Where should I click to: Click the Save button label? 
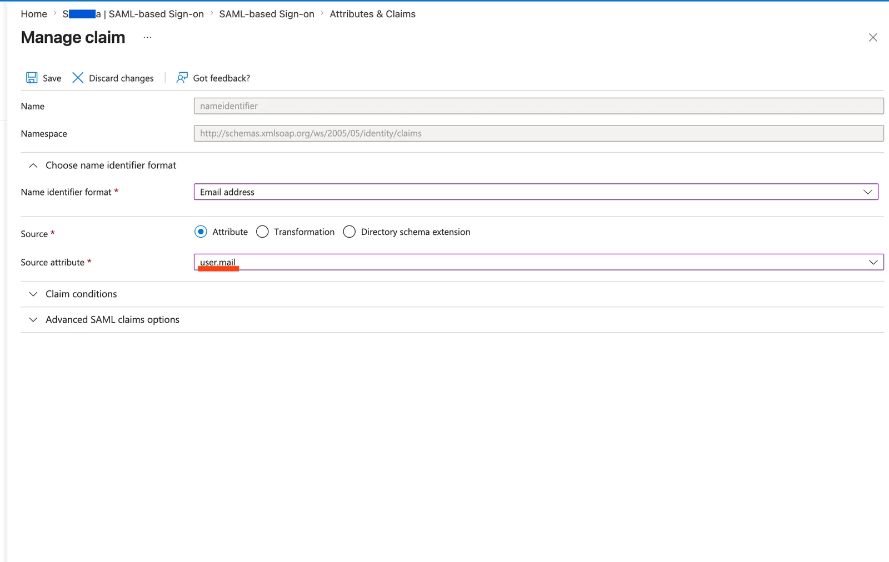pos(52,78)
